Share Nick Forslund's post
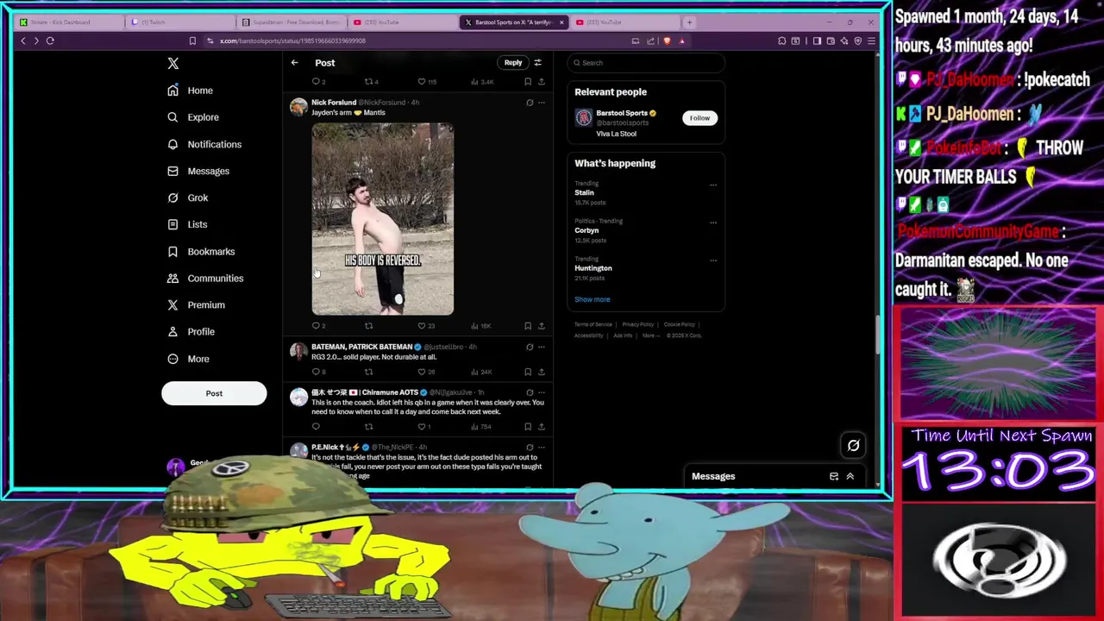This screenshot has width=1104, height=621. point(541,326)
